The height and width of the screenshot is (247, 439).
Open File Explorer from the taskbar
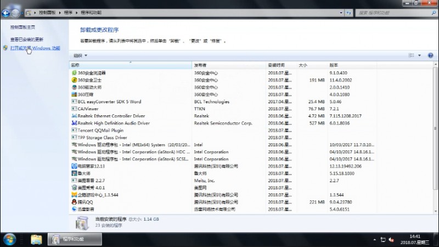pos(36,239)
